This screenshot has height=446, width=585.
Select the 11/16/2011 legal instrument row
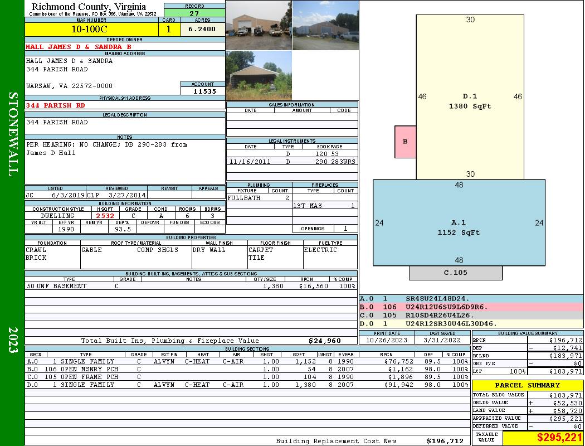(x=292, y=162)
